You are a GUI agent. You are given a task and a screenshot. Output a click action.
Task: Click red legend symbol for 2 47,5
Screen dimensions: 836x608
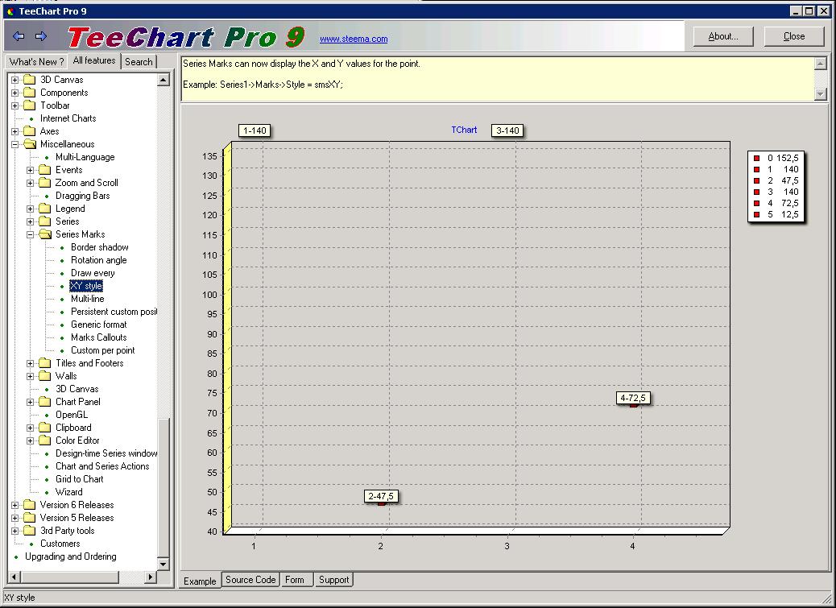click(x=756, y=180)
